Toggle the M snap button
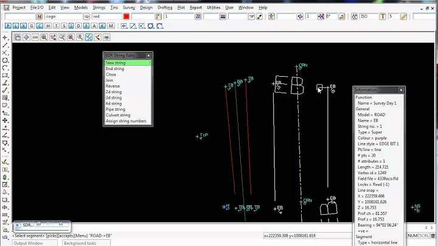The image size is (438, 246). click(111, 26)
